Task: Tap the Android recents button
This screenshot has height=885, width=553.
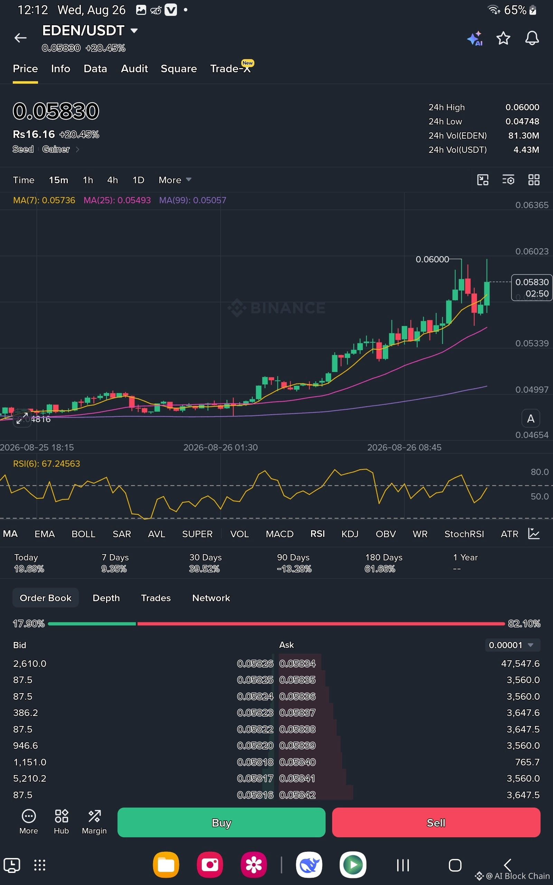Action: tap(403, 865)
